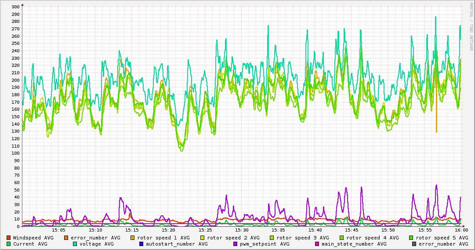475x250 pixels.
Task: Click the rotor speed 4 AVG swatch
Action: click(x=341, y=238)
